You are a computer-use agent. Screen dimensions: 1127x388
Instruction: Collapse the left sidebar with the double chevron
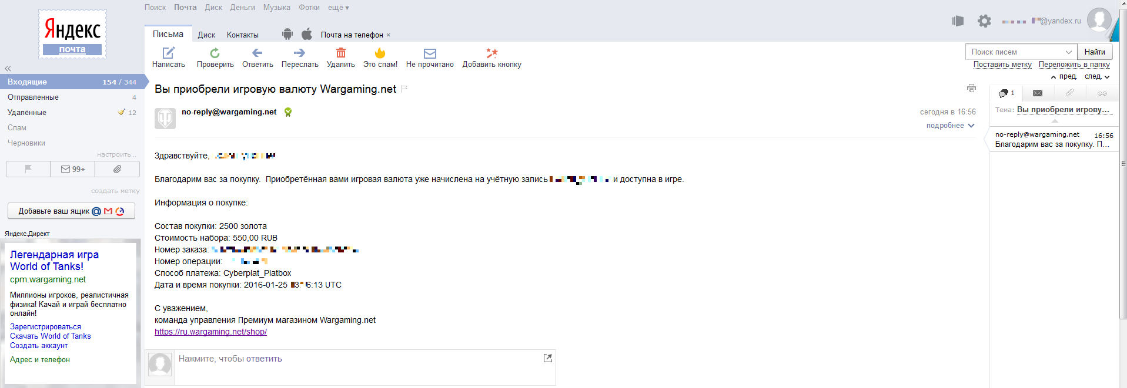click(8, 69)
